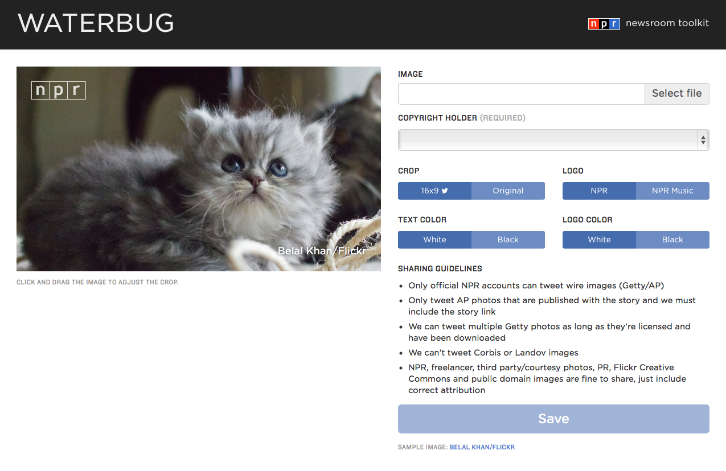Choose the NPR logo option
Image resolution: width=726 pixels, height=471 pixels.
pyautogui.click(x=599, y=191)
